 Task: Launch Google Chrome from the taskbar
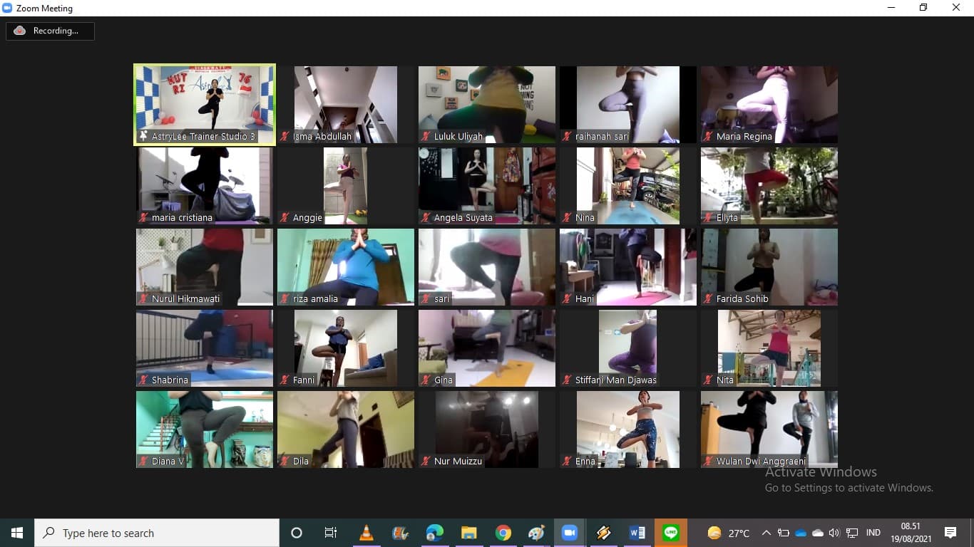(x=503, y=533)
